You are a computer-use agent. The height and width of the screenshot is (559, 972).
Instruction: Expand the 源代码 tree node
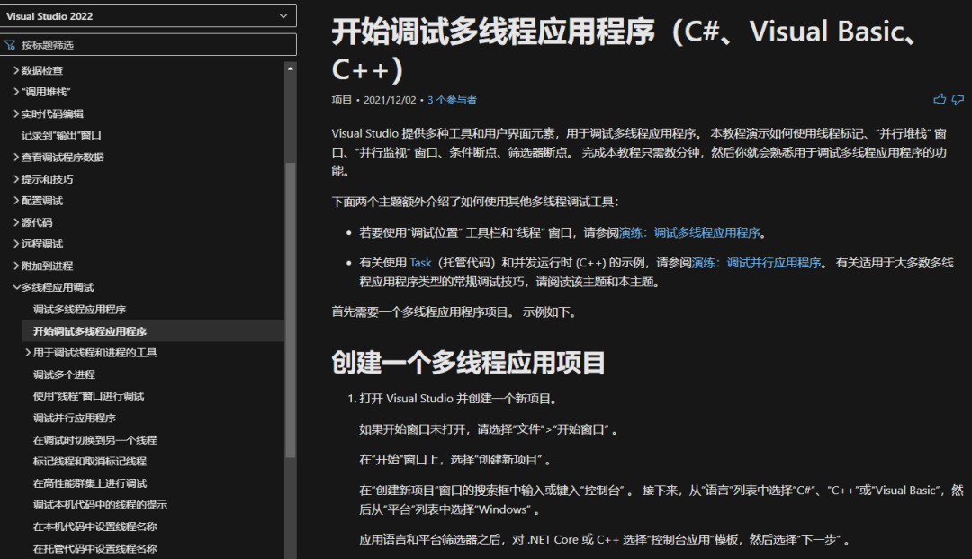tap(16, 222)
